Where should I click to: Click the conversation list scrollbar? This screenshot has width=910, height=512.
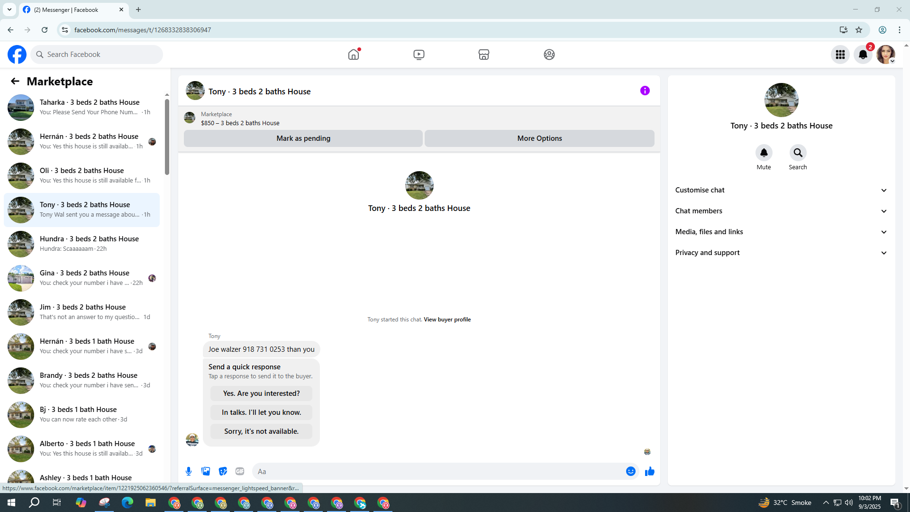(x=167, y=137)
